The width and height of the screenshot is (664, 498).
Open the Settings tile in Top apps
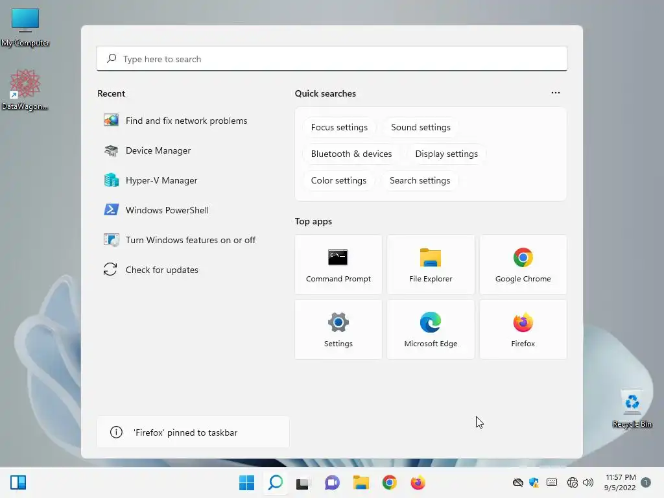point(338,329)
